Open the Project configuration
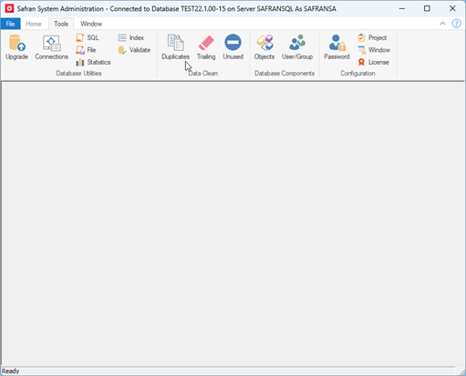Viewport: 466px width, 376px height. click(x=372, y=37)
